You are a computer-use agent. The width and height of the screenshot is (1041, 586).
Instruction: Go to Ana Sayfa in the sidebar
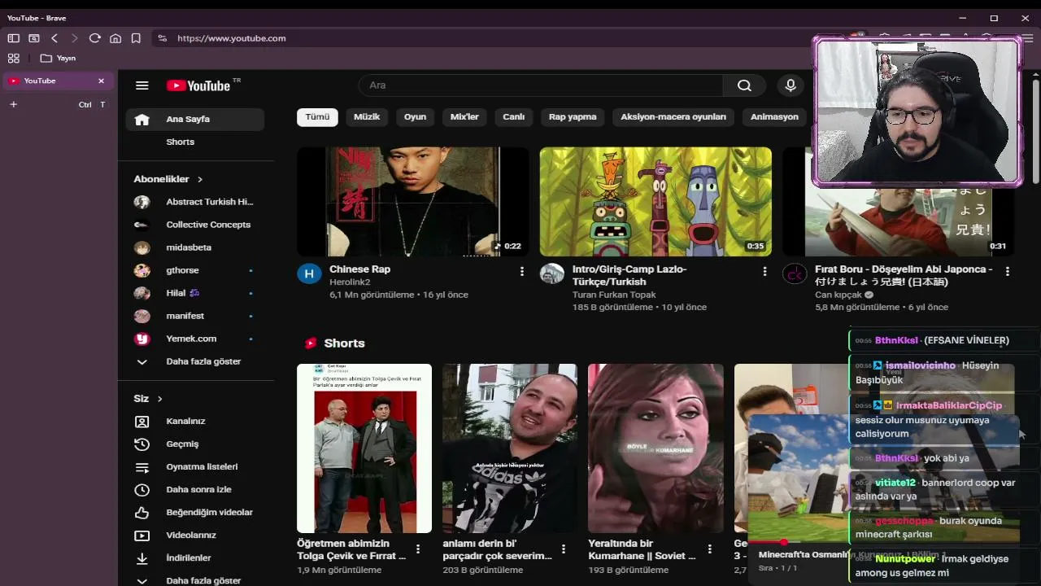pos(195,120)
